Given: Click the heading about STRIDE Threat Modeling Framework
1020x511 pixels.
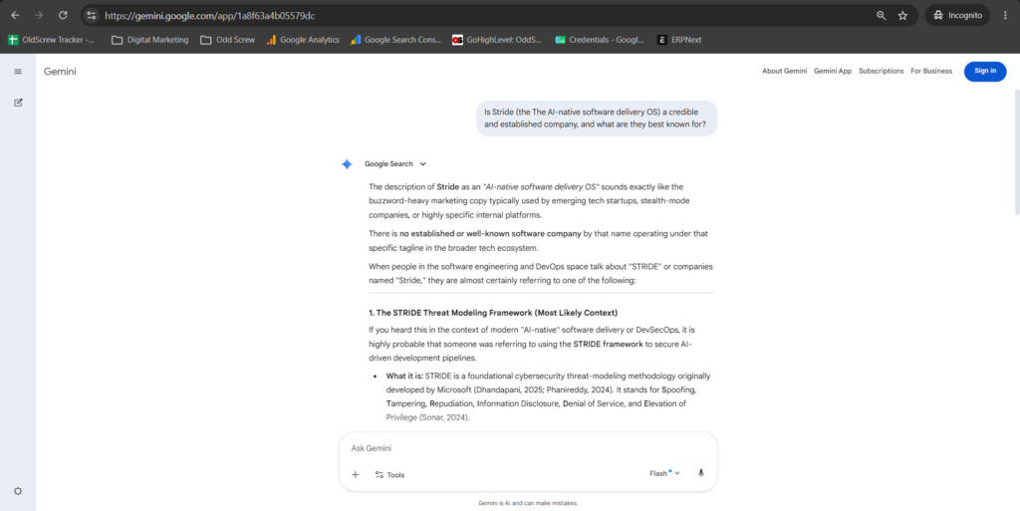Looking at the screenshot, I should [x=493, y=313].
